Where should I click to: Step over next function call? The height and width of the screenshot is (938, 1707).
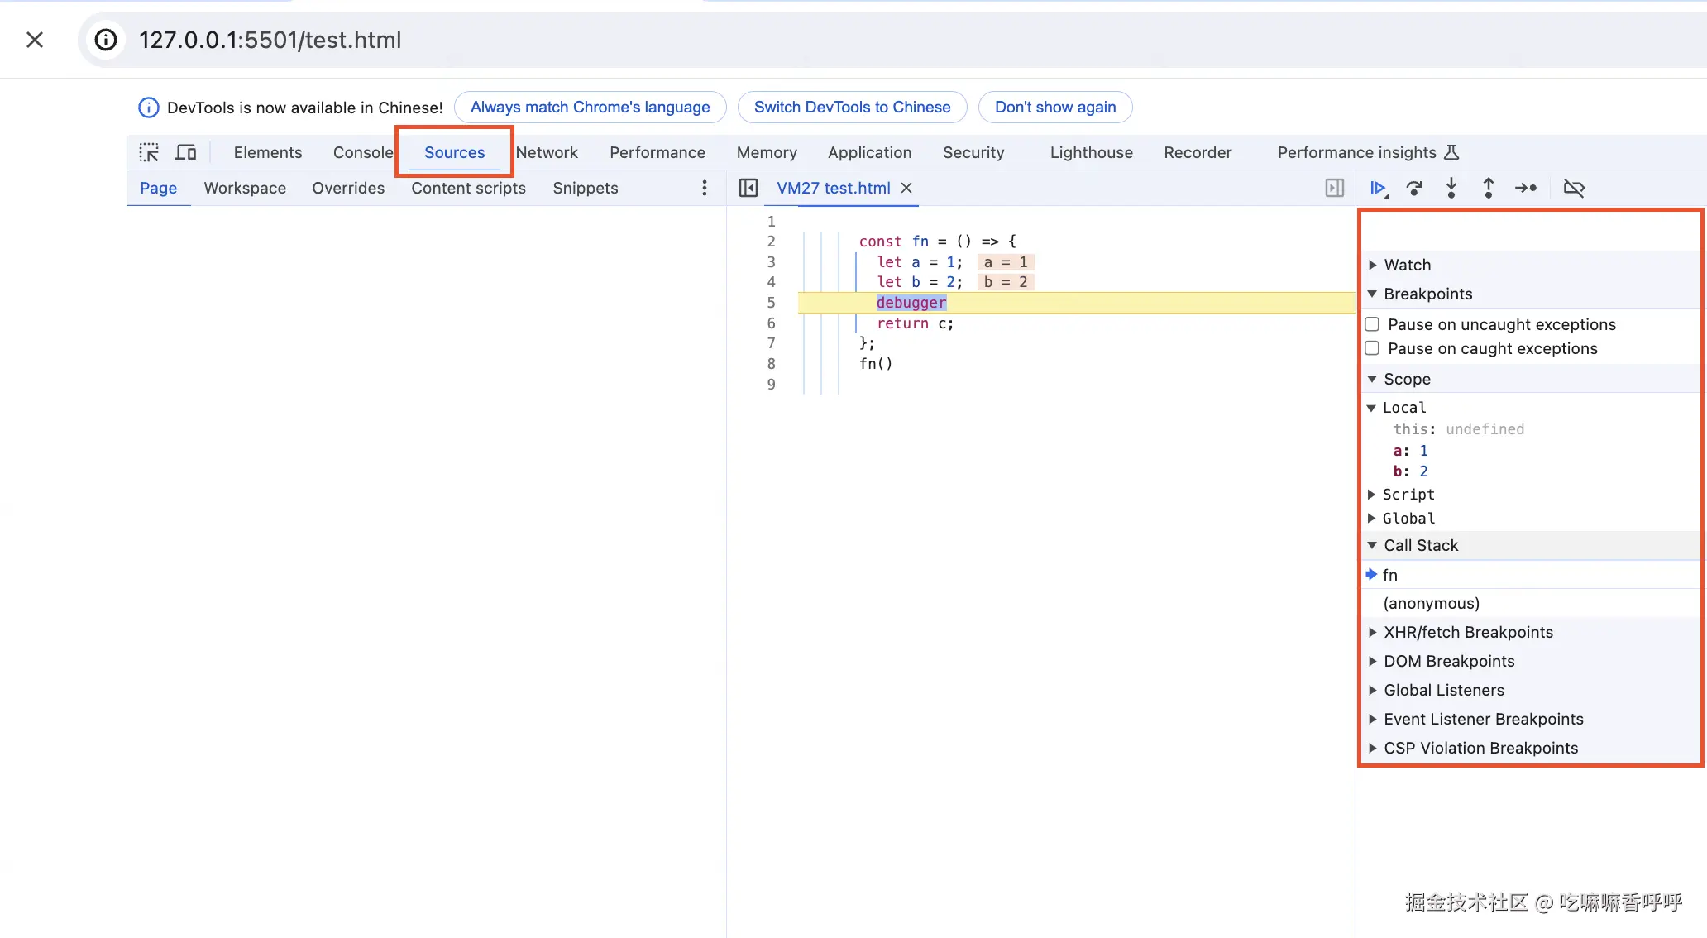1414,189
